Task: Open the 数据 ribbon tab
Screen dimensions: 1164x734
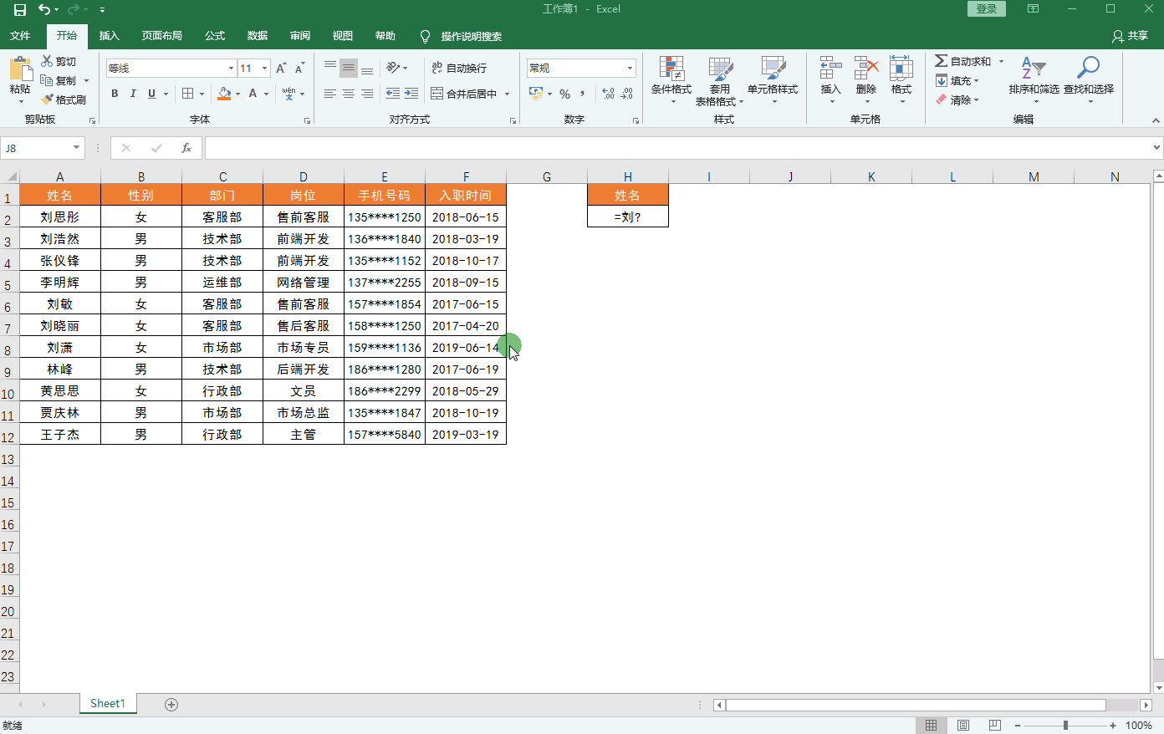Action: point(258,36)
